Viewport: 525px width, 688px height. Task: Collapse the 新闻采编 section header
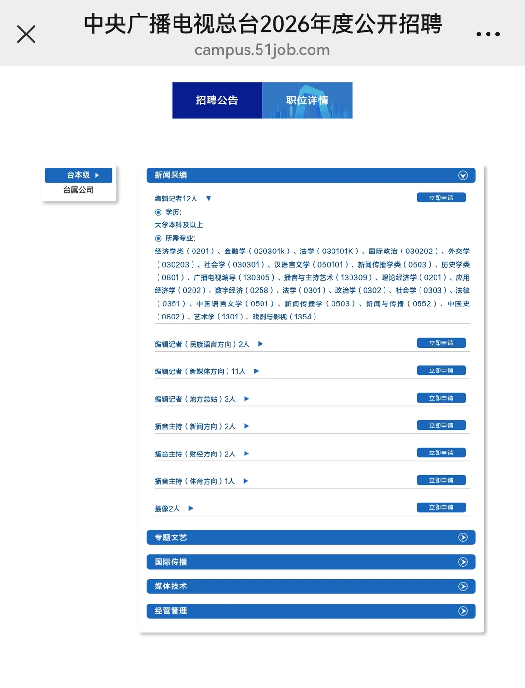pos(311,175)
